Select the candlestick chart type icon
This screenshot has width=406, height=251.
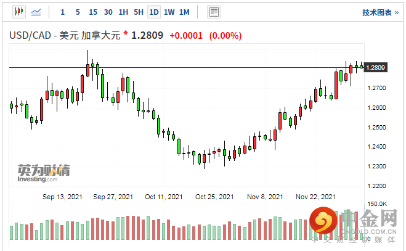pyautogui.click(x=19, y=12)
